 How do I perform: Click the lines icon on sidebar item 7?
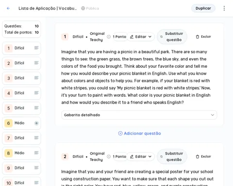[x=36, y=138]
